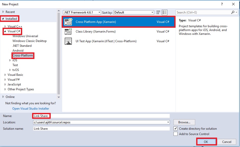
Task: Toggle Create directory for solution checkbox
Action: [x=176, y=128]
